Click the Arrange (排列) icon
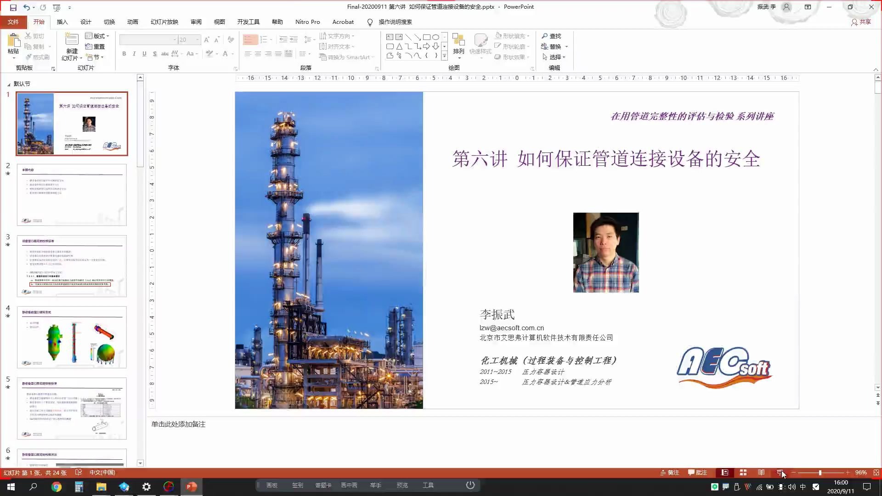Image resolution: width=882 pixels, height=496 pixels. tap(458, 40)
